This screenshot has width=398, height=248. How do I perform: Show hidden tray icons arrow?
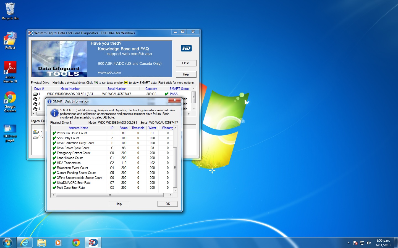[x=349, y=243]
